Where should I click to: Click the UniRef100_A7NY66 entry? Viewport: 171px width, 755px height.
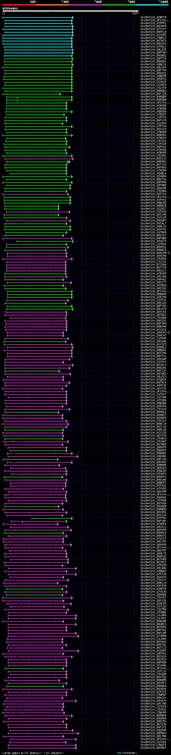(153, 150)
